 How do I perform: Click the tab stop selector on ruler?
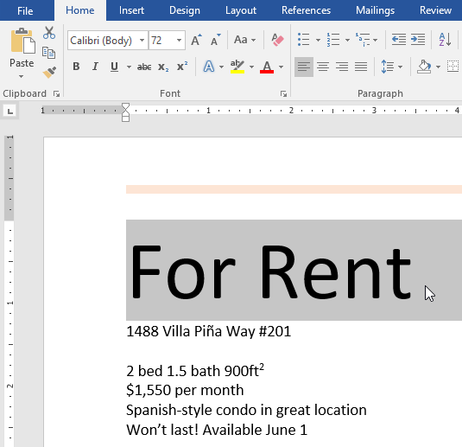coord(10,112)
